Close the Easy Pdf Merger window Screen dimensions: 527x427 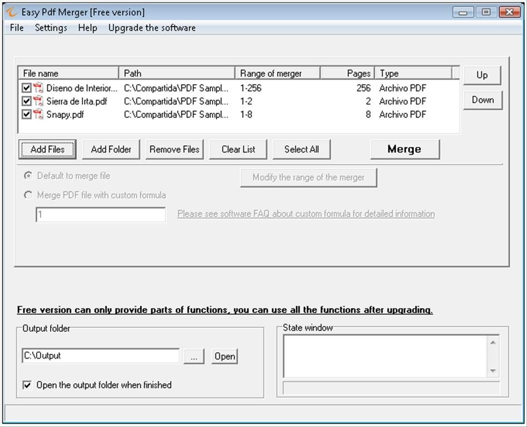click(x=510, y=12)
